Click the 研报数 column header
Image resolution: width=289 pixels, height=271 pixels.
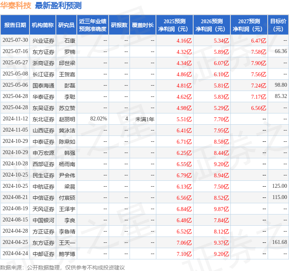(x=119, y=25)
